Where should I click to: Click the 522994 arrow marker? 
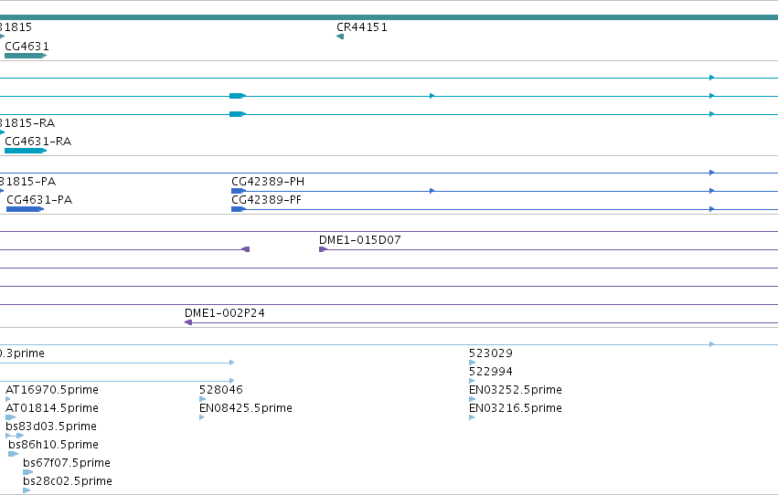(472, 381)
